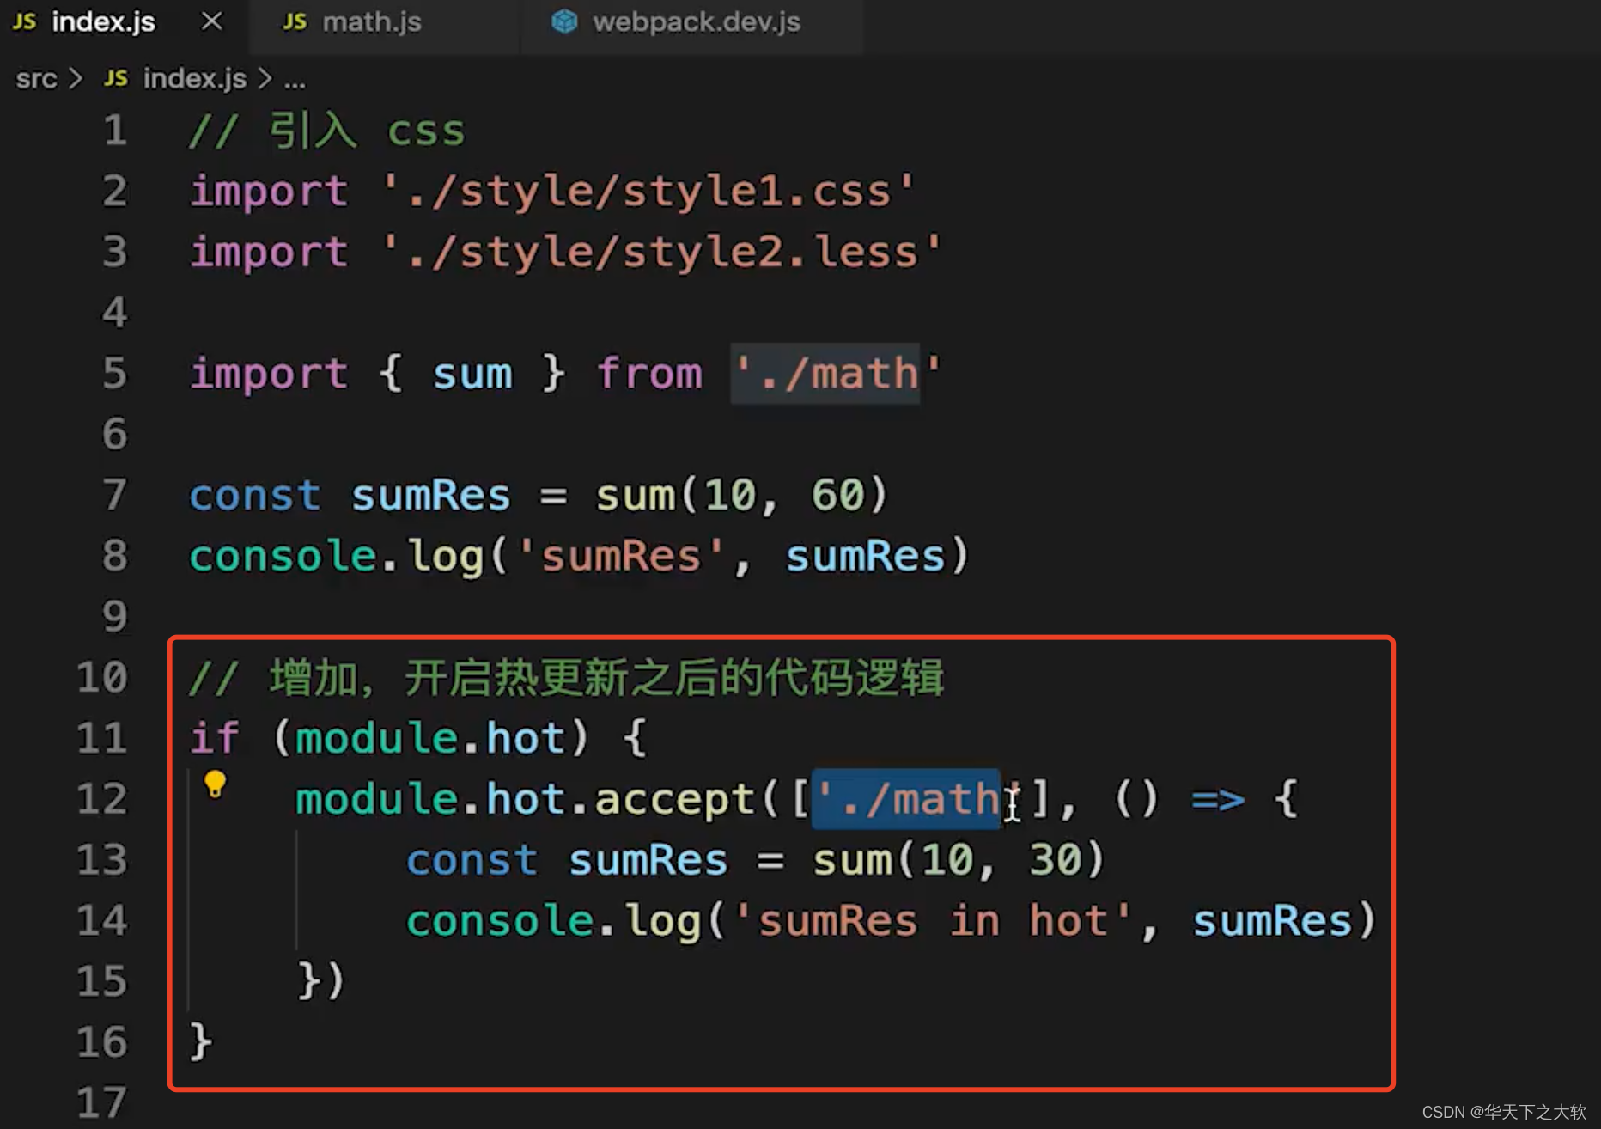The width and height of the screenshot is (1601, 1129).
Task: Close the index.js tab
Action: 211,21
